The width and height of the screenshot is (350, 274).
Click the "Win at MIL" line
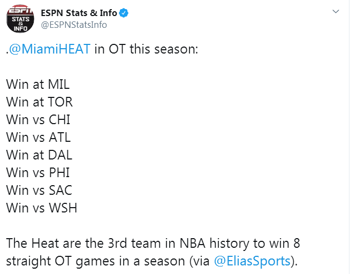pos(37,85)
